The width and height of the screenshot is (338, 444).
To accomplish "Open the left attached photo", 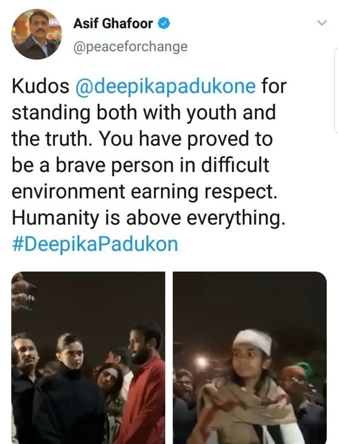I will [x=88, y=358].
